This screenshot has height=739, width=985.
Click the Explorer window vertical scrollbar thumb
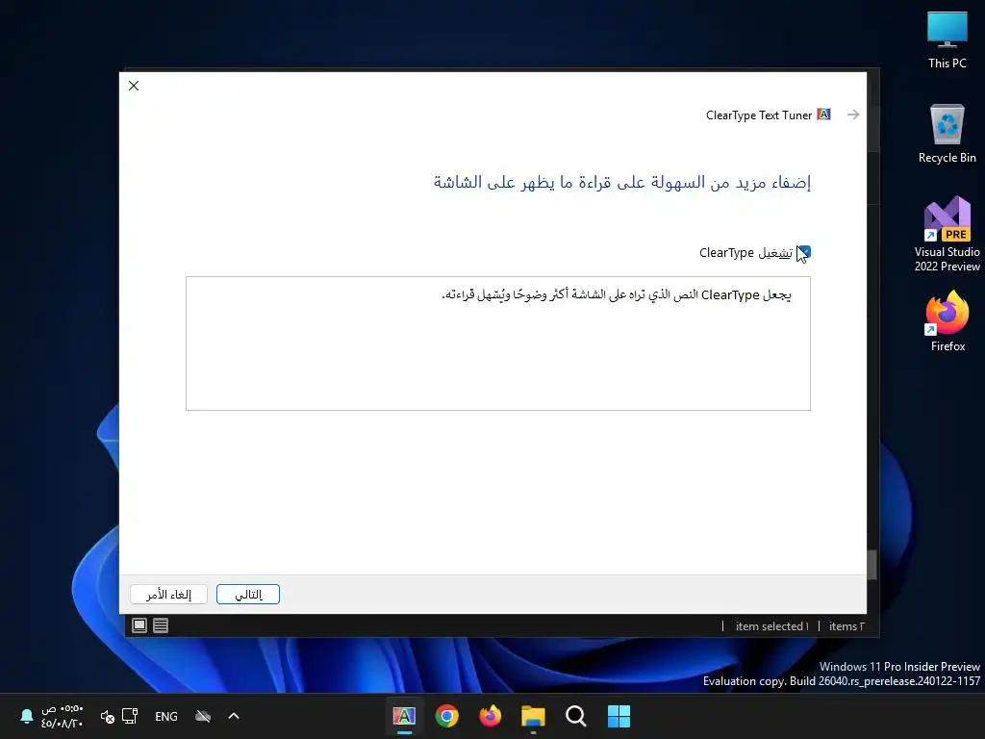point(872,565)
